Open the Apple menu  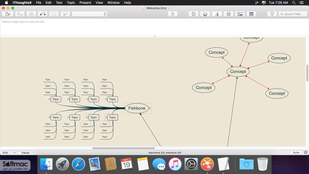[x=6, y=3]
